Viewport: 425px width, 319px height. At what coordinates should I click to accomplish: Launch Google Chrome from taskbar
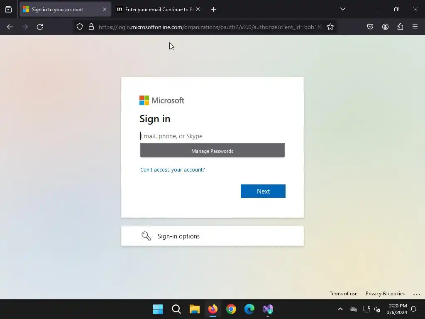coord(231,309)
